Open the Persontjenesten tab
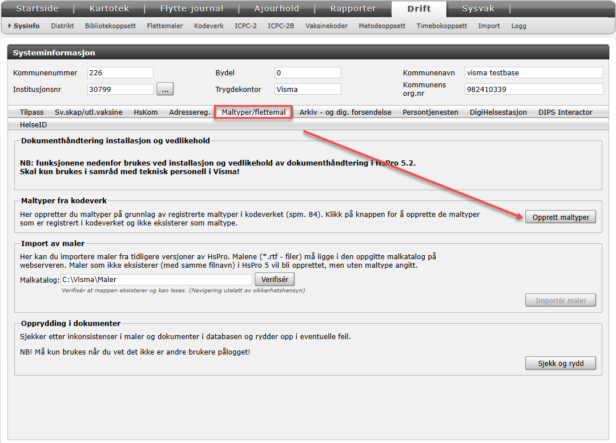Image resolution: width=616 pixels, height=443 pixels. coord(430,112)
